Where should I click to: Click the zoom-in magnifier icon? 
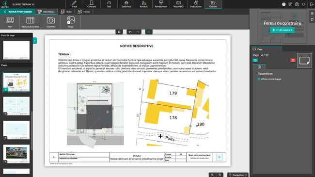tap(212, 175)
